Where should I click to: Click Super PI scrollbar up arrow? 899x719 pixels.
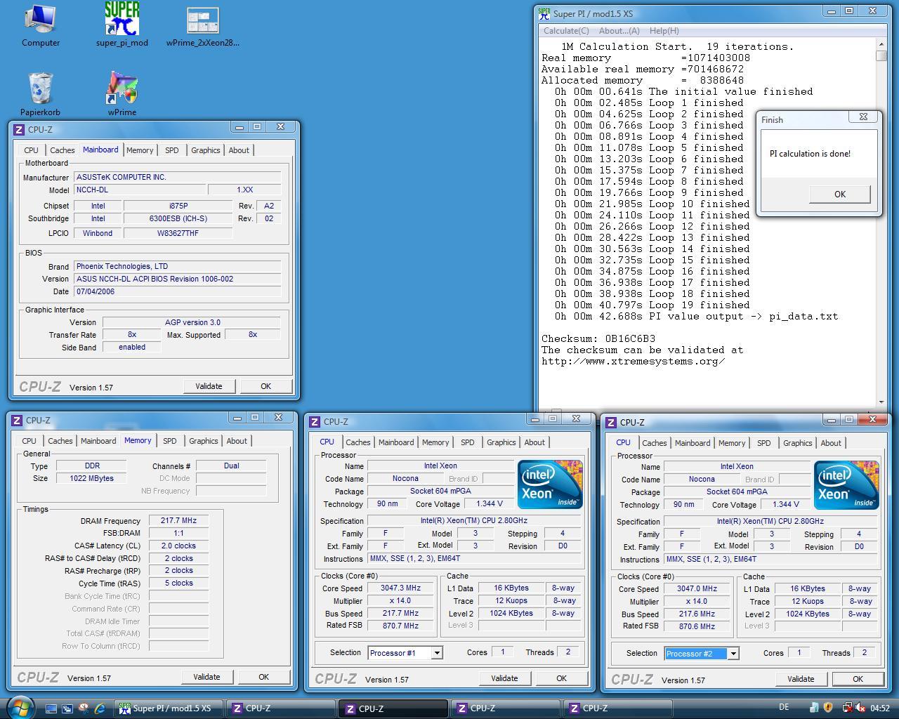pyautogui.click(x=881, y=44)
